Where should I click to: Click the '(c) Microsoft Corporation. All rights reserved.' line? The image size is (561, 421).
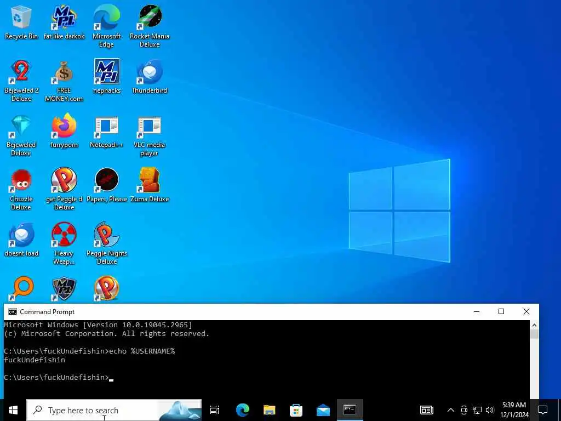(107, 334)
